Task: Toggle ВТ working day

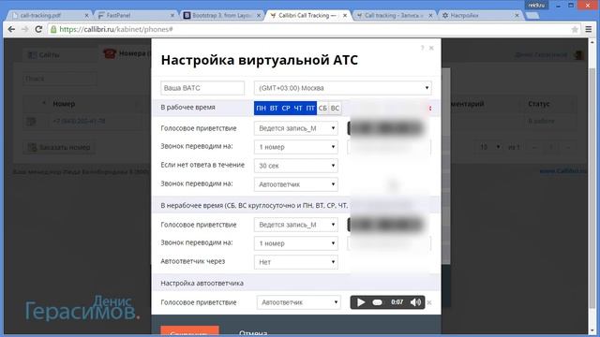Action: pyautogui.click(x=274, y=109)
